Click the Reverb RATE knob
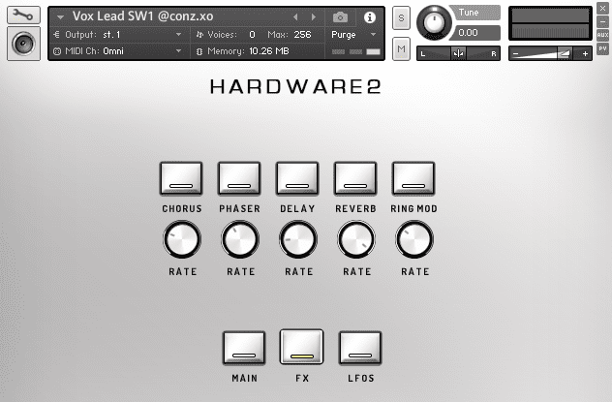Viewport: 612px width, 402px height. click(356, 239)
